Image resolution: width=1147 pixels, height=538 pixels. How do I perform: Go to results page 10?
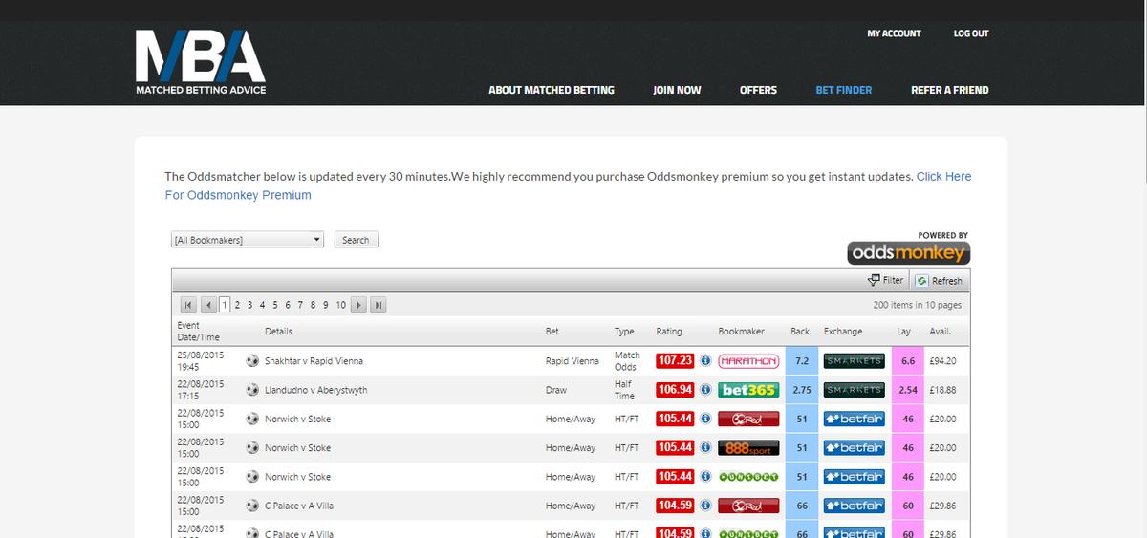click(x=340, y=305)
